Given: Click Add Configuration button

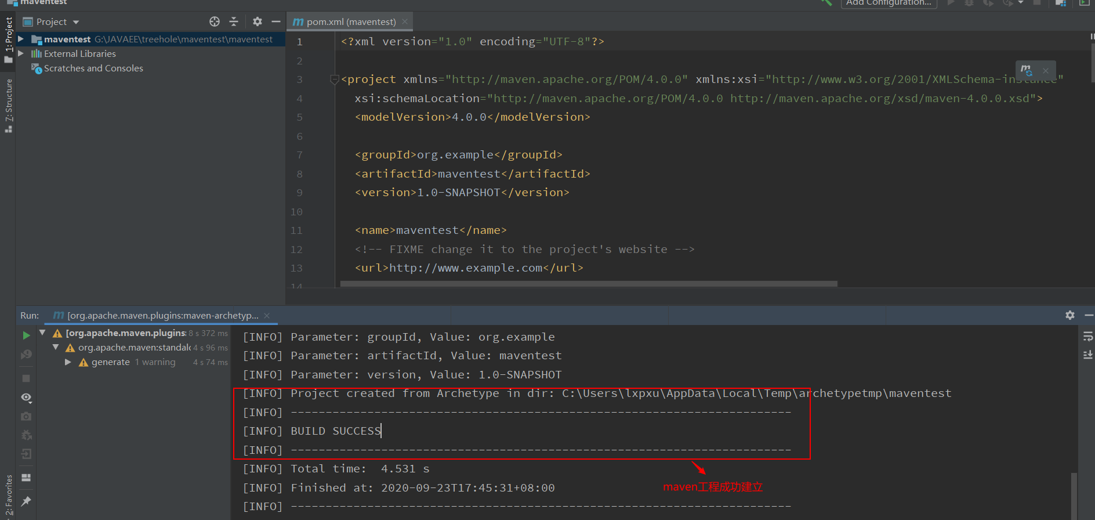Looking at the screenshot, I should pyautogui.click(x=889, y=3).
